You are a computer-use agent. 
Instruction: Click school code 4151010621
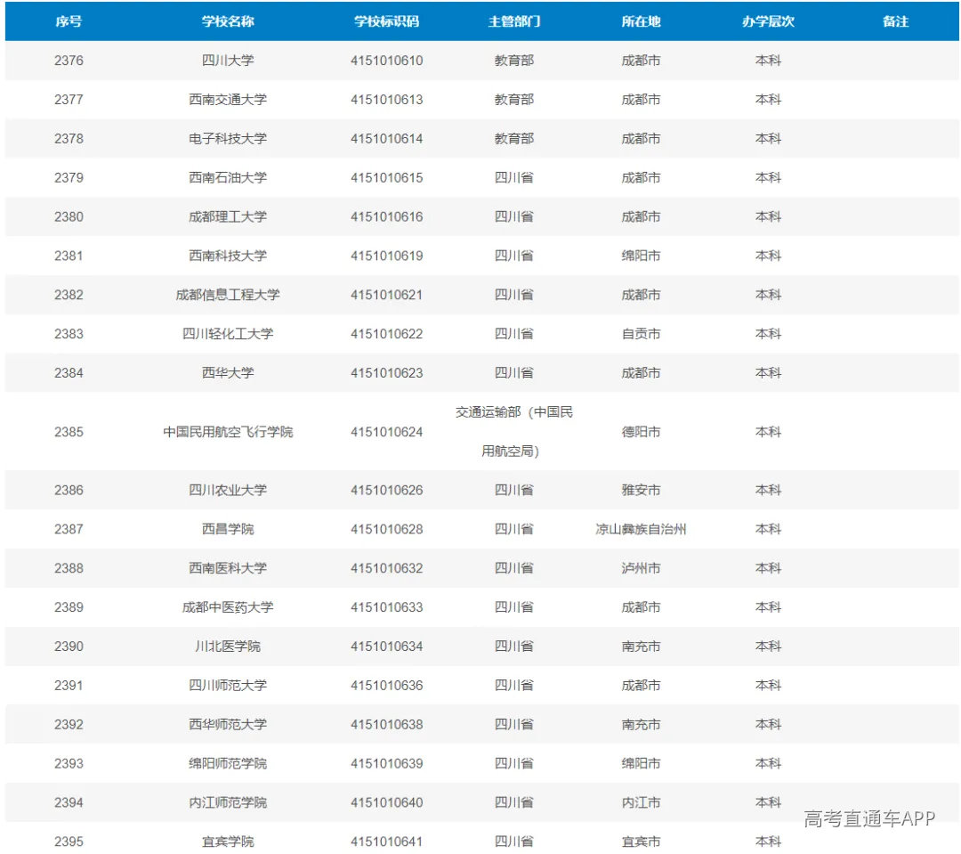(x=387, y=295)
